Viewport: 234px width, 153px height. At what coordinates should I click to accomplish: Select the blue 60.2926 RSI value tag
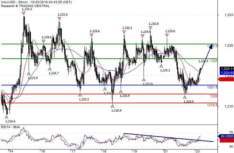click(x=226, y=136)
